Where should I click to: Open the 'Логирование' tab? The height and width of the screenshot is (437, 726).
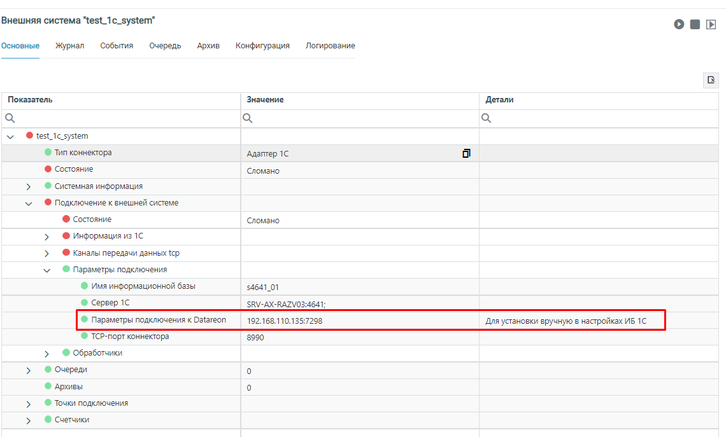click(330, 46)
